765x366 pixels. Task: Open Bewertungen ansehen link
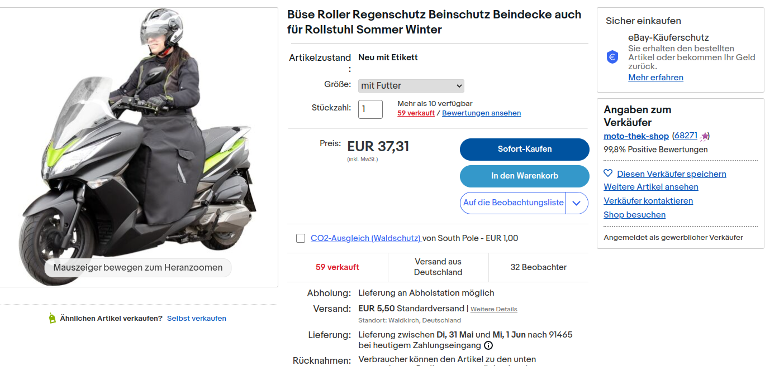click(x=481, y=113)
